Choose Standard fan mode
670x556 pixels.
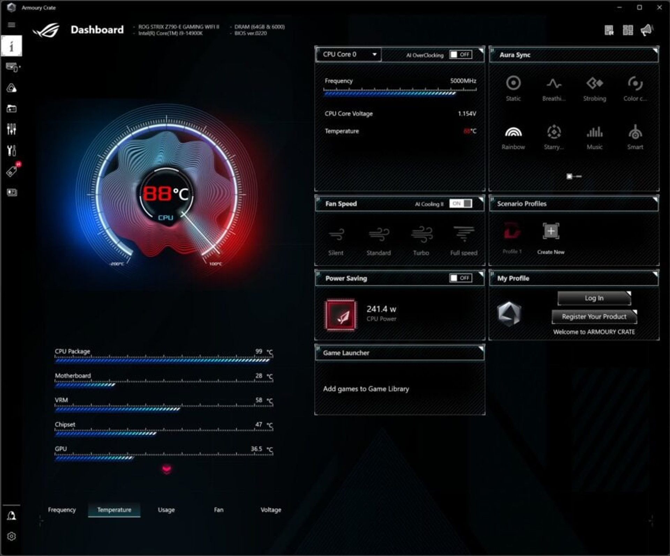point(379,241)
